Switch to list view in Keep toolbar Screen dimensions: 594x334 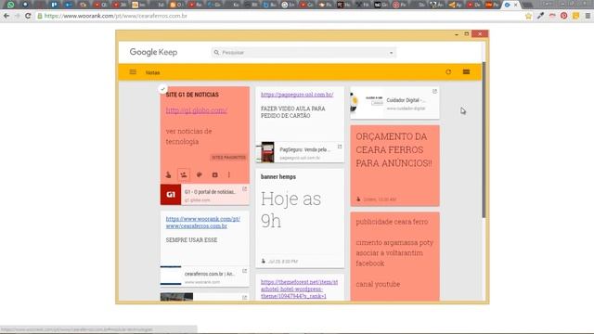tap(466, 71)
